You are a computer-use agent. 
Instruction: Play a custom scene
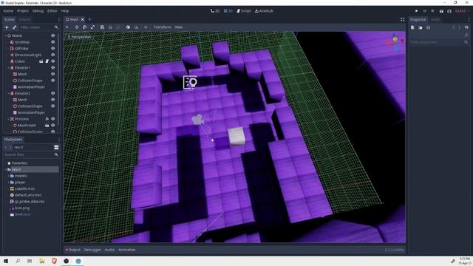449,11
